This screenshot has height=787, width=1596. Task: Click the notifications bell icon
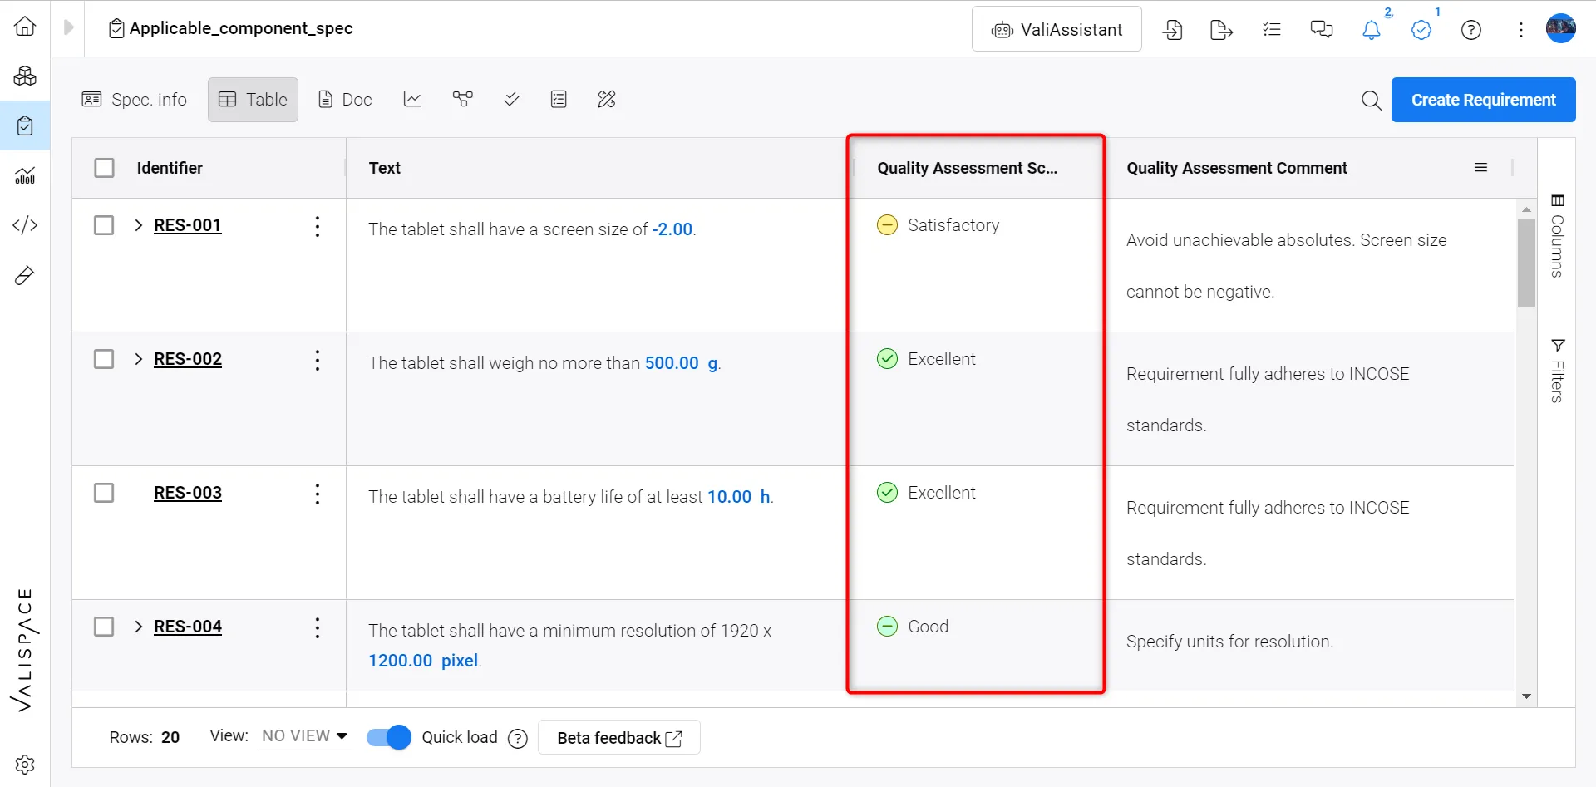[1372, 30]
